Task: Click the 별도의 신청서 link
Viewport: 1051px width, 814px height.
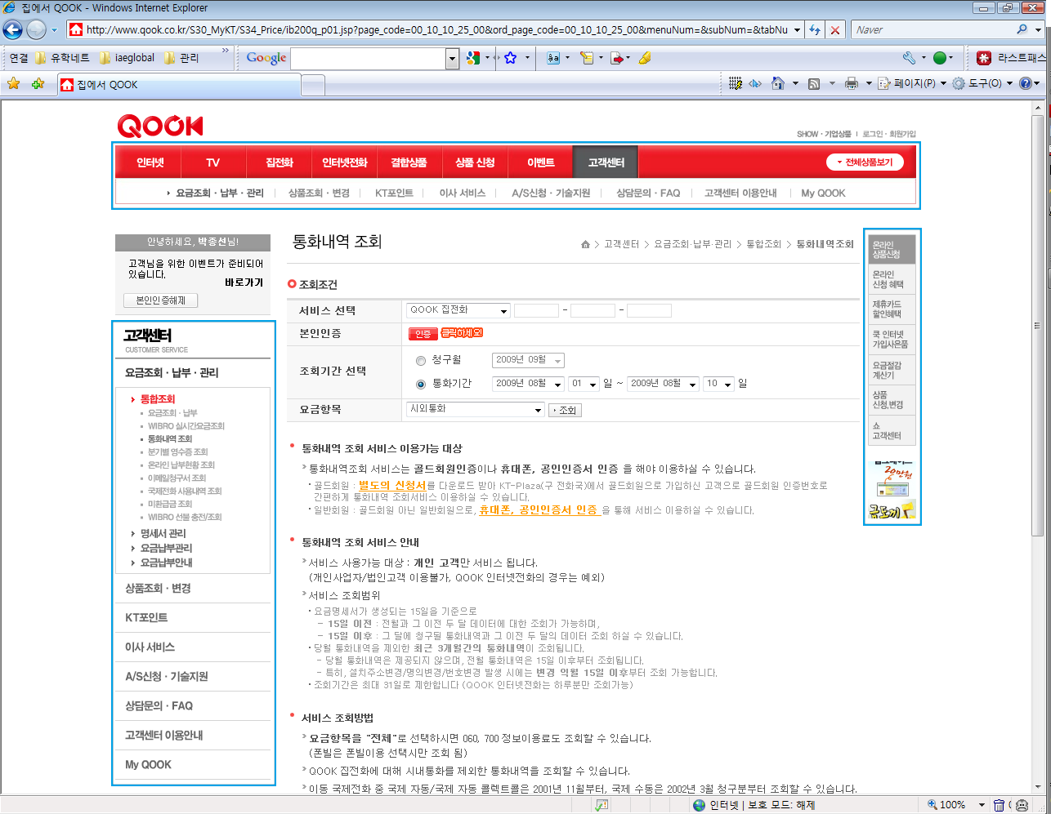Action: pyautogui.click(x=392, y=485)
